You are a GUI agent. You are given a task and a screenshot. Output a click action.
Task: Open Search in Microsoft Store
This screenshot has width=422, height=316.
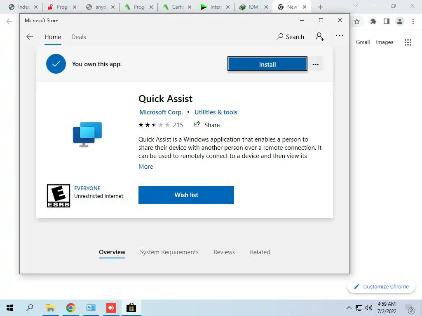pyautogui.click(x=290, y=37)
